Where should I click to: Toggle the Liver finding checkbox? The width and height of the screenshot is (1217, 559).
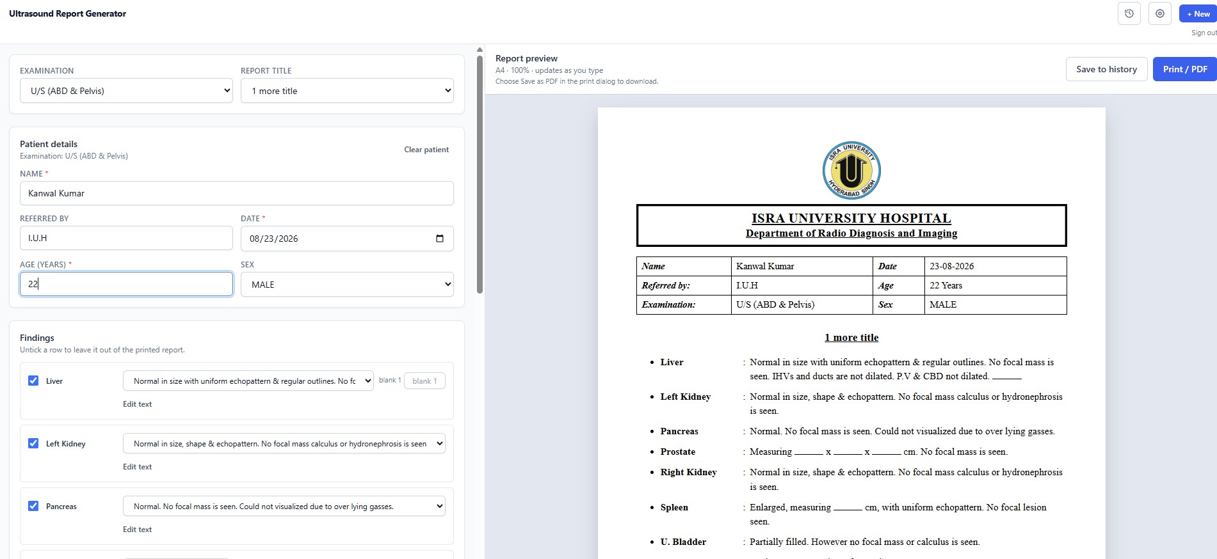tap(33, 381)
